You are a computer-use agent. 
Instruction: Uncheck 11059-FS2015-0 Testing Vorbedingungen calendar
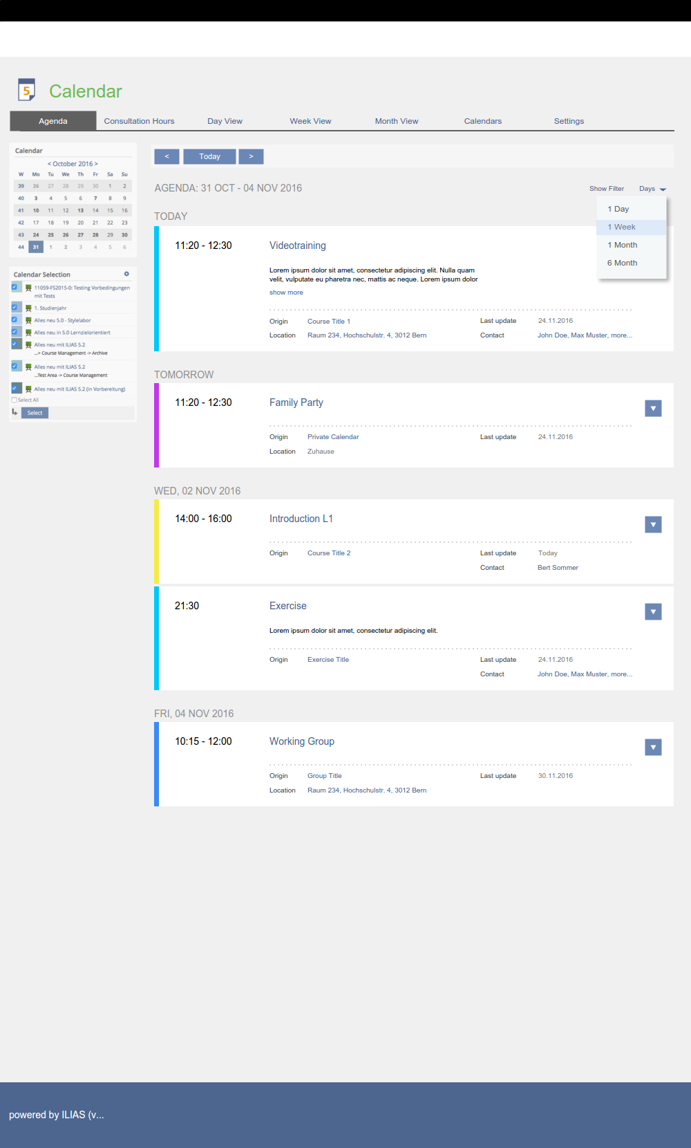click(15, 287)
